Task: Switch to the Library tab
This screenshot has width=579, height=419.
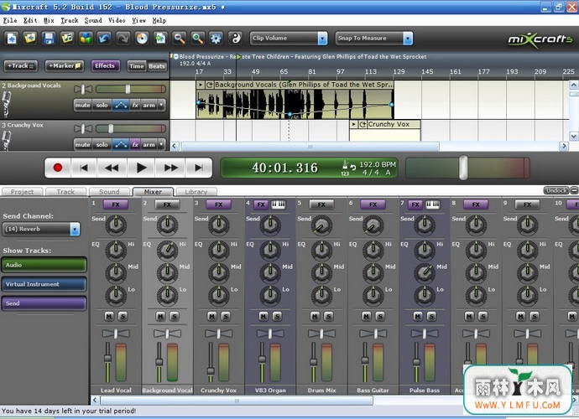Action: (x=196, y=192)
